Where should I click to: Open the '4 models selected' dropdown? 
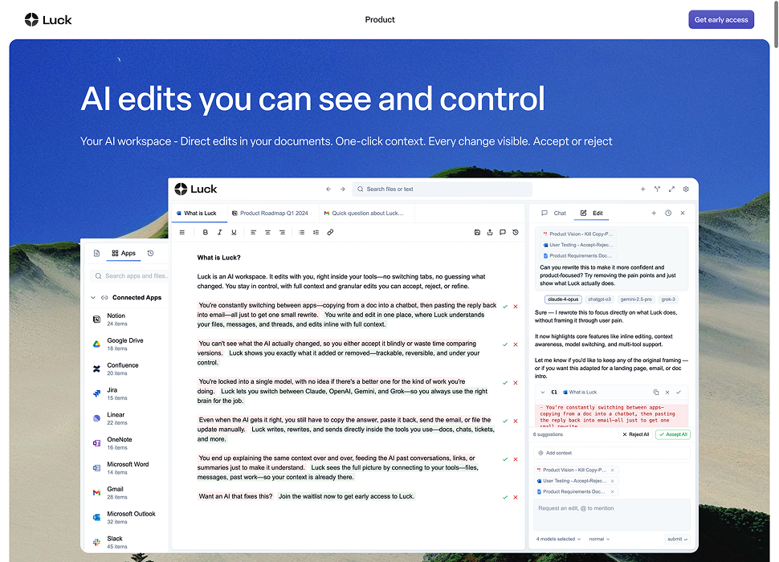(558, 539)
